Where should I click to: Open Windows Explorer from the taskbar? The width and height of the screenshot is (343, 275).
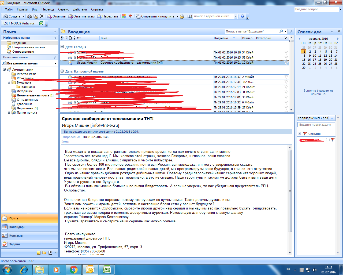40,269
